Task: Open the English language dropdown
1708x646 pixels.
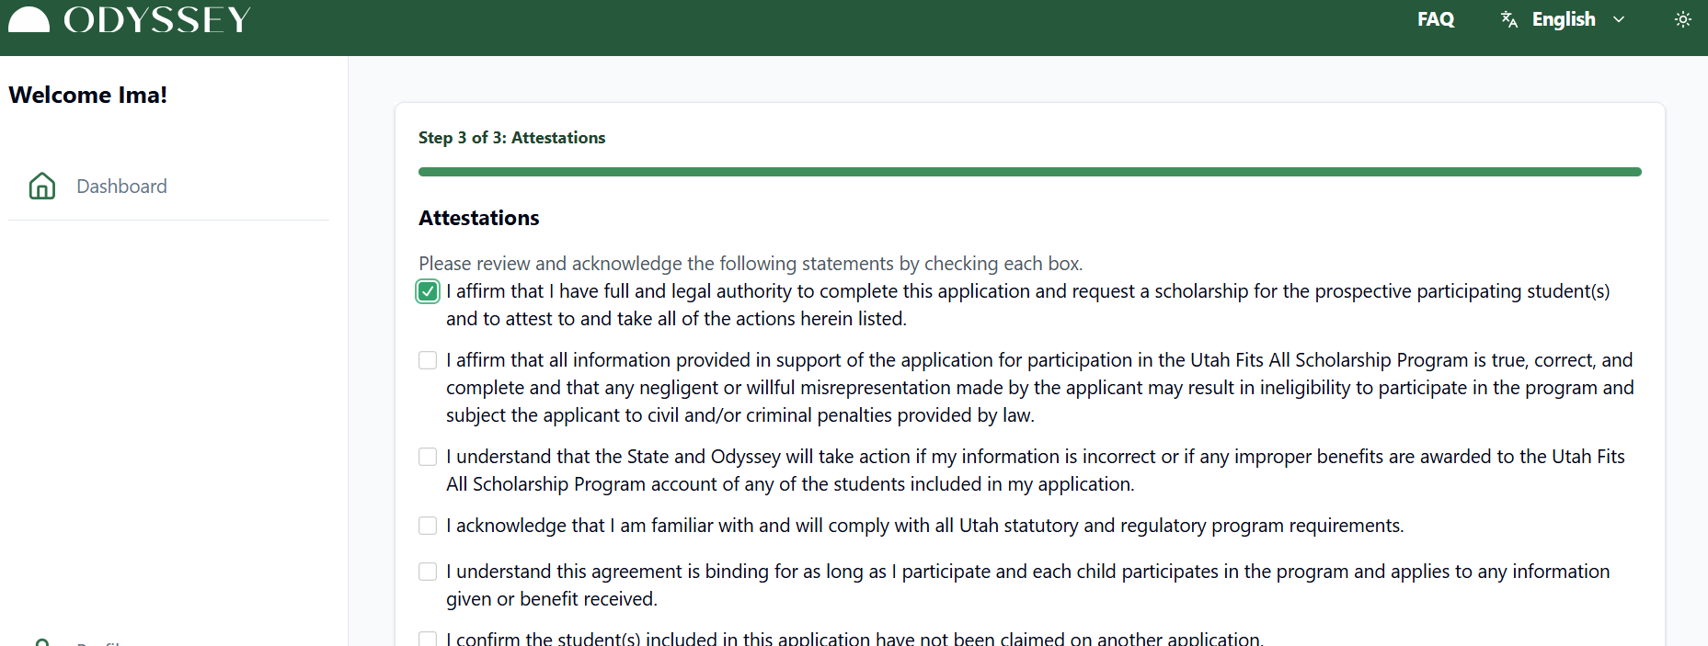Action: click(x=1564, y=19)
